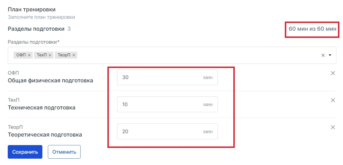Image resolution: width=343 pixels, height=165 pixels.
Task: Select the ТехП chip label
Action: pos(42,55)
